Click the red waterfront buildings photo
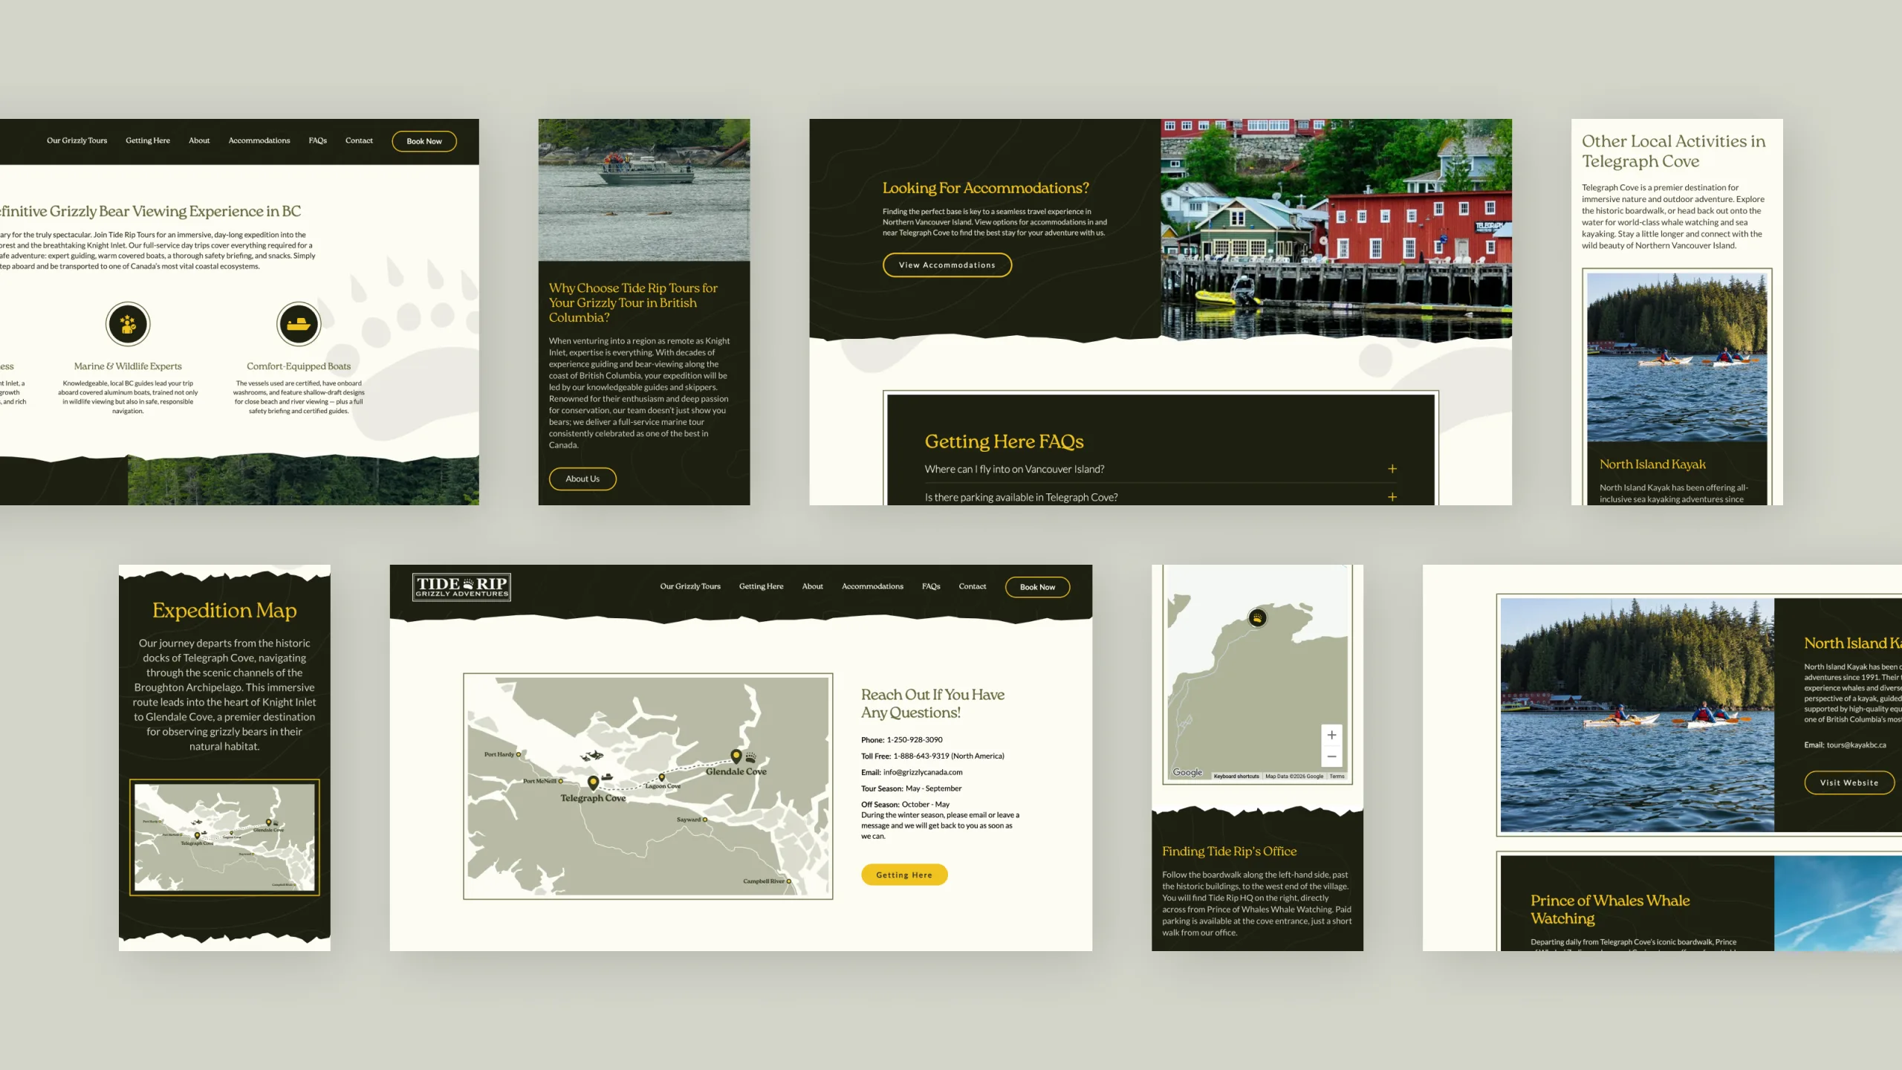This screenshot has height=1070, width=1902. (1336, 229)
